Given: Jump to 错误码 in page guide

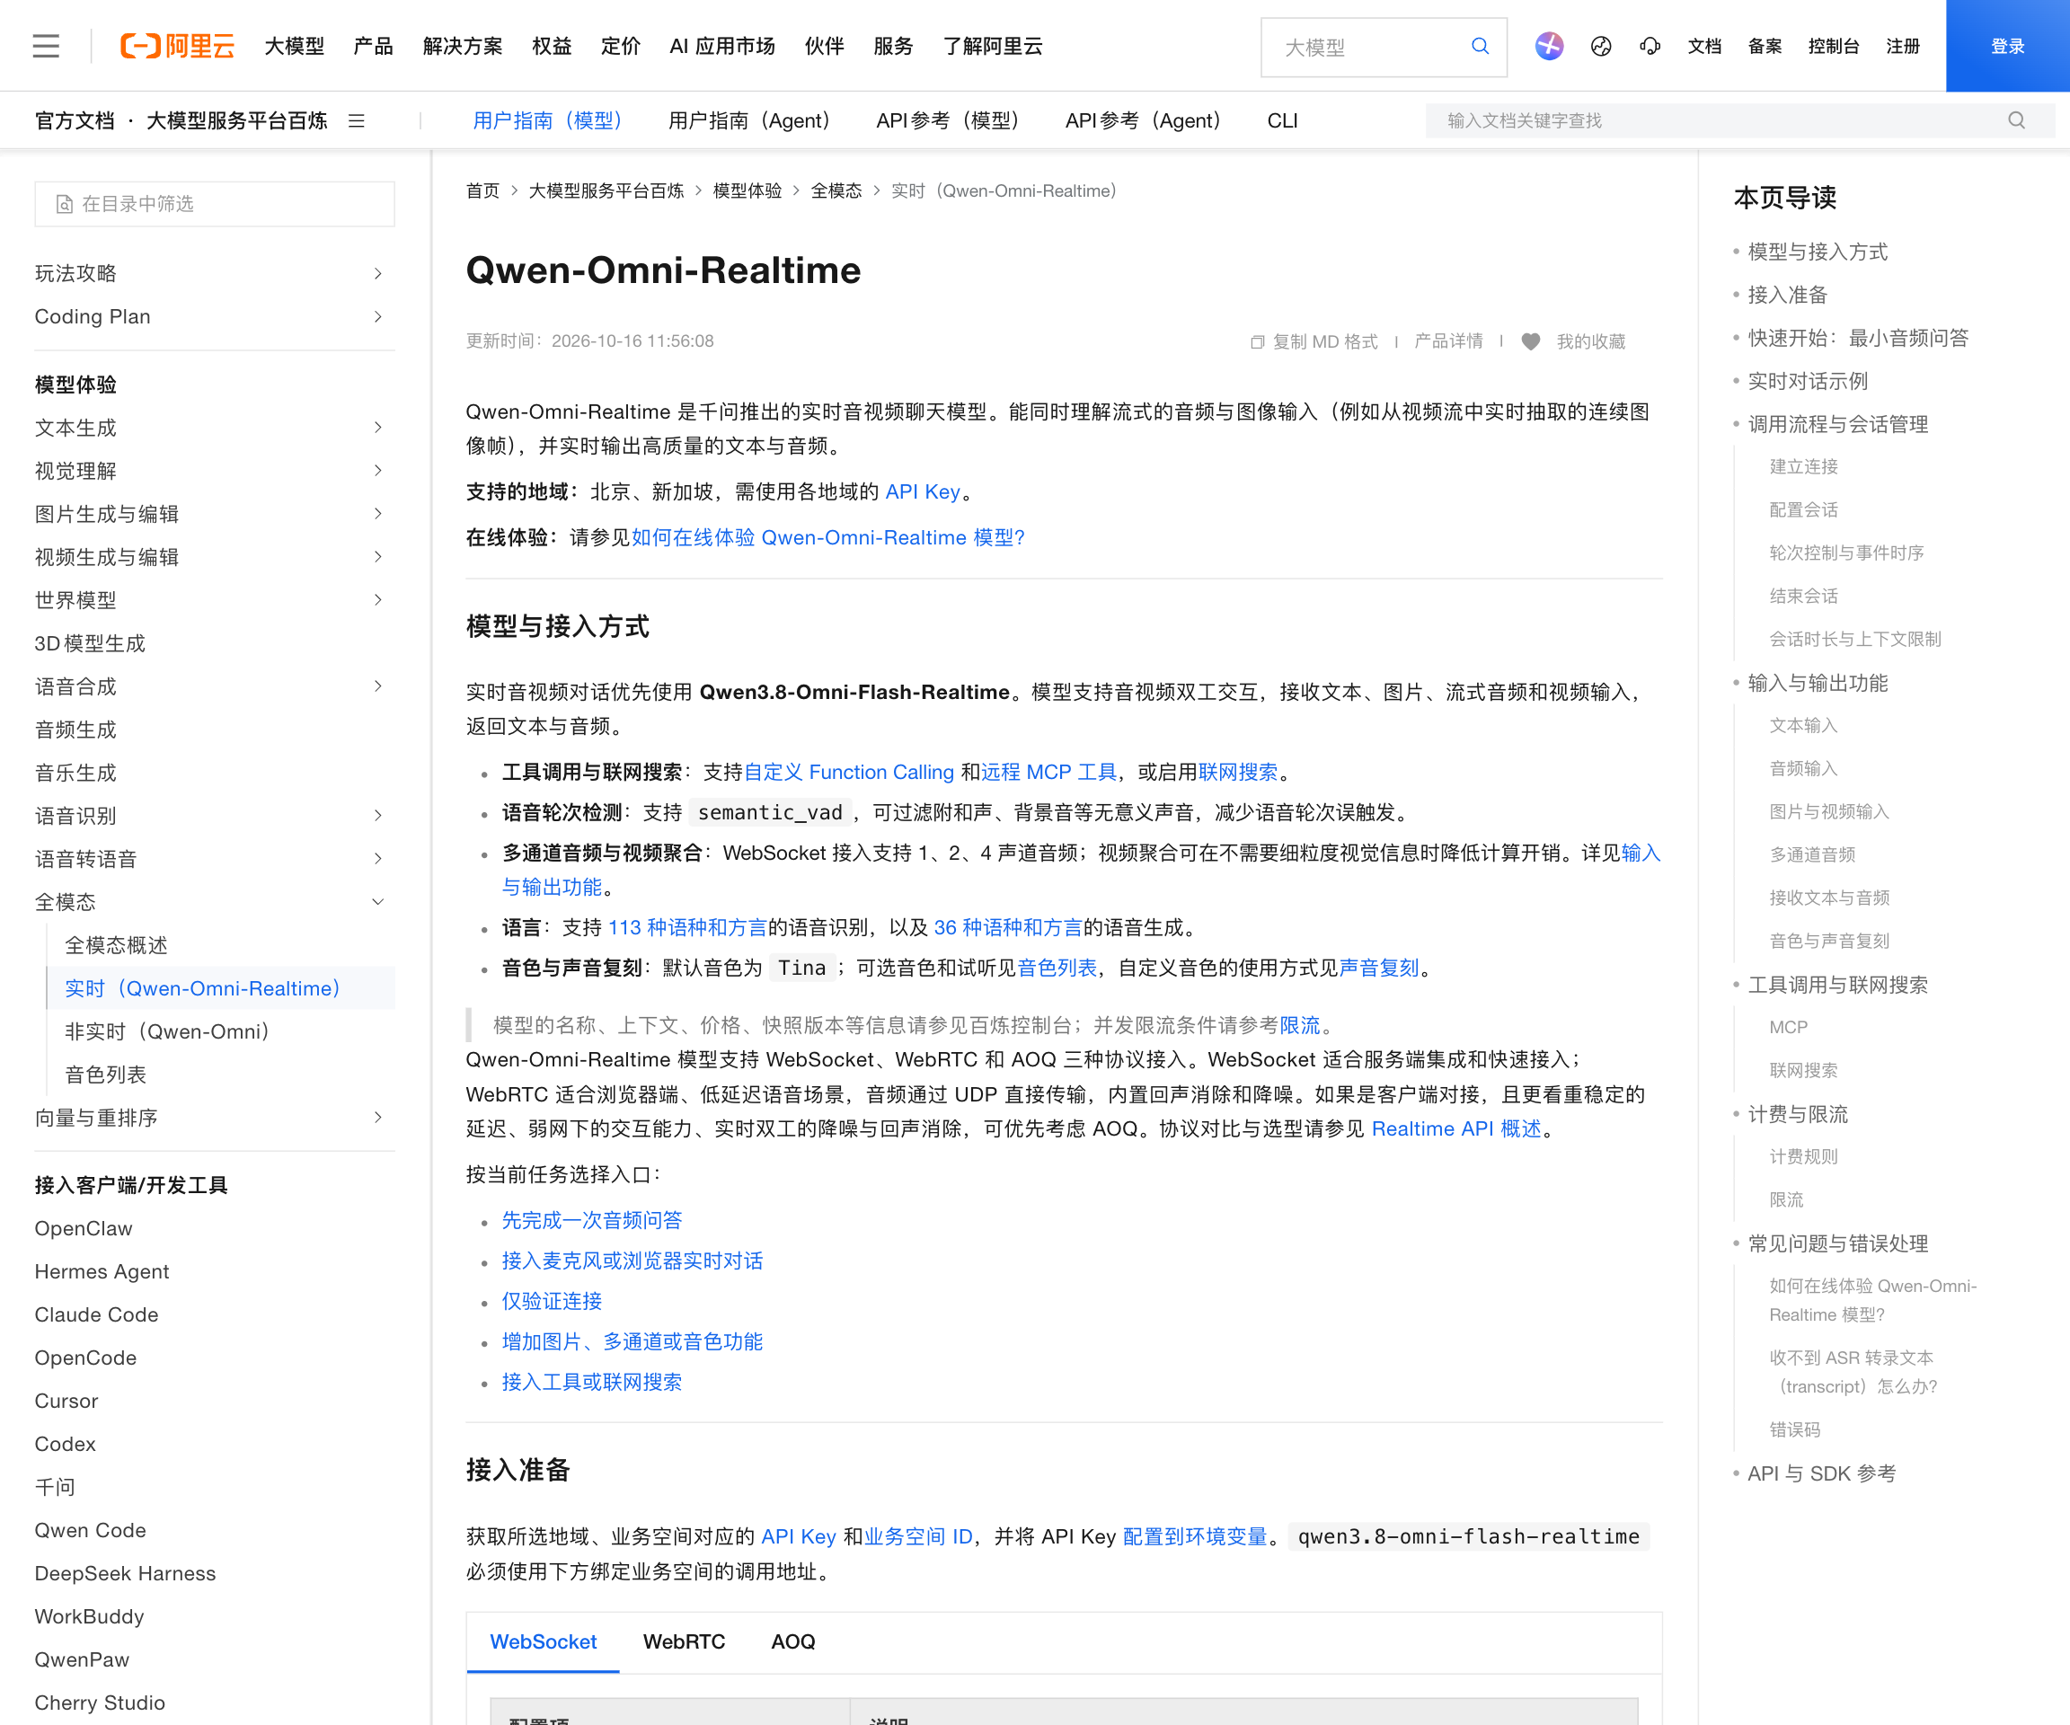Looking at the screenshot, I should pyautogui.click(x=1794, y=1430).
